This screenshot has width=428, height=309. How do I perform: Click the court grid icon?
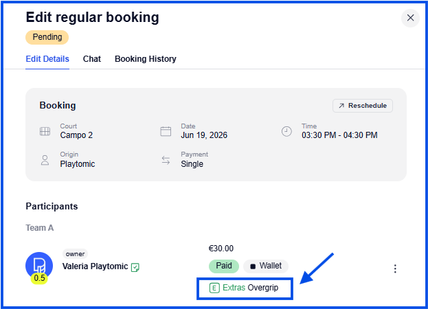[x=45, y=131]
